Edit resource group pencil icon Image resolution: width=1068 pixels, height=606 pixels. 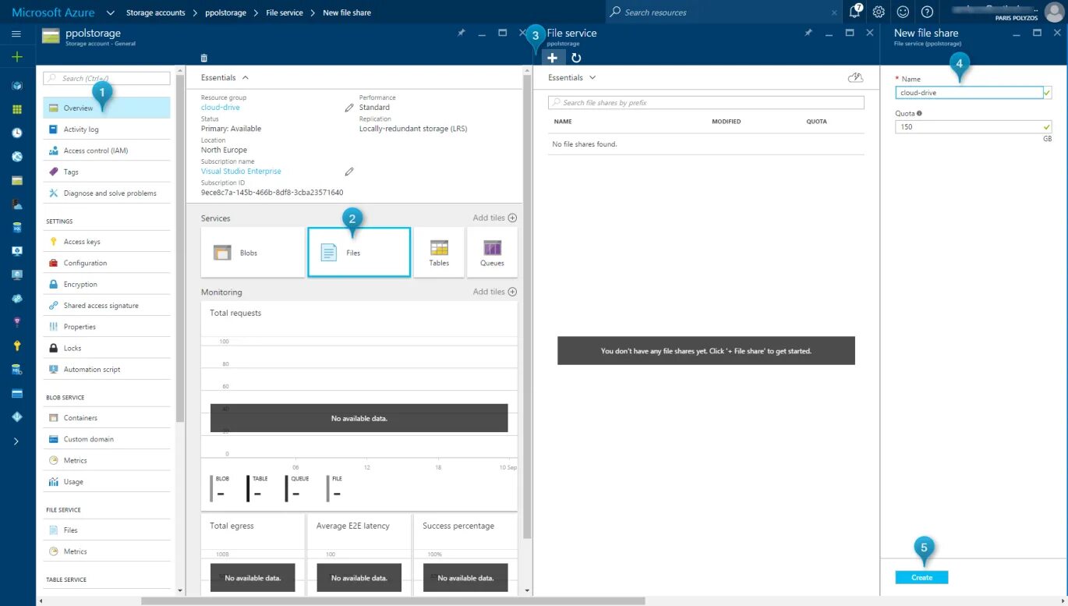pyautogui.click(x=349, y=108)
